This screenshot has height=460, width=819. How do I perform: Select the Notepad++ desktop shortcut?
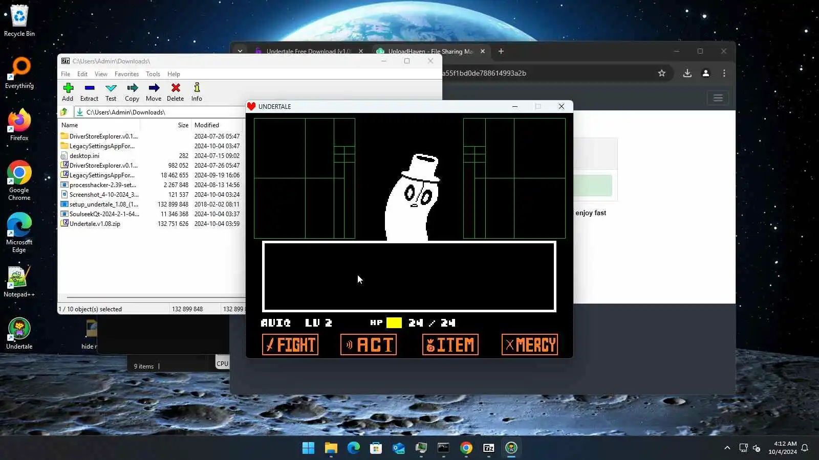coord(19,282)
